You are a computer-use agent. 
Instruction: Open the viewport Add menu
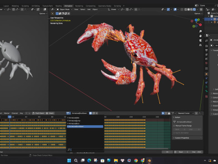pyautogui.click(x=89, y=10)
